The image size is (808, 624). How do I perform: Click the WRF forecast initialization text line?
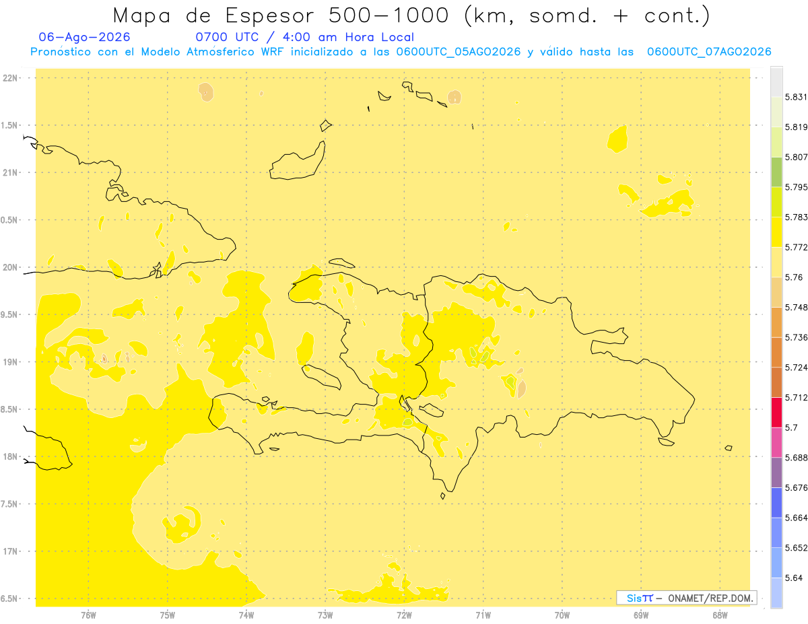click(x=401, y=52)
